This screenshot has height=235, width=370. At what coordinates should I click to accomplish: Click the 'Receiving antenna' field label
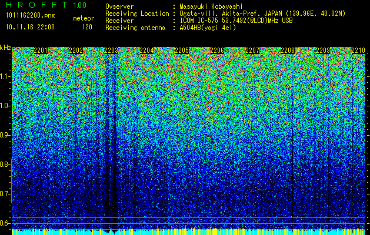[x=135, y=28]
